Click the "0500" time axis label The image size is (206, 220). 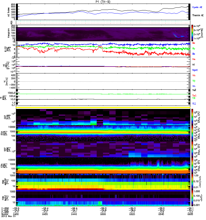(103, 214)
